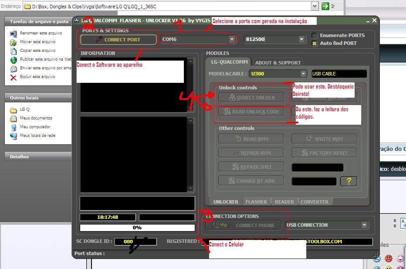
Task: Open the 812500 baud rate dropdown
Action: (301, 39)
